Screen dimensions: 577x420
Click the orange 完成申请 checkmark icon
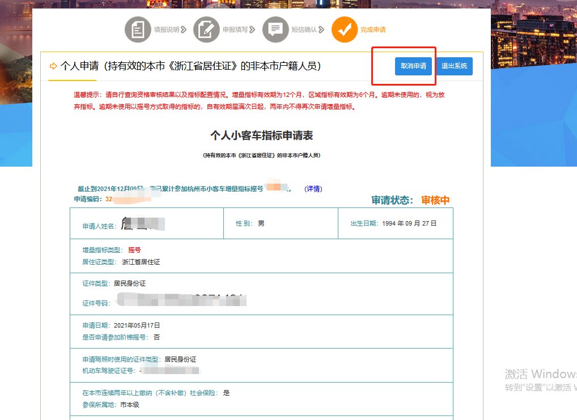pos(345,29)
